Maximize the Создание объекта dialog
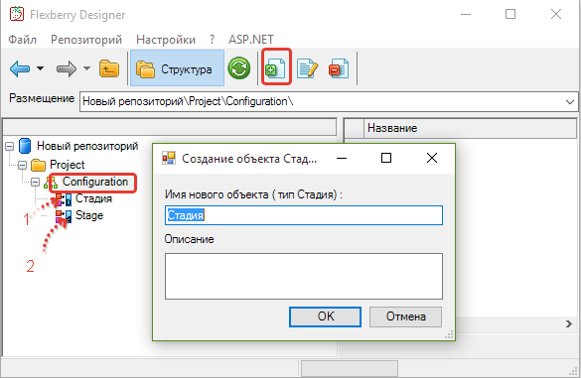Image resolution: width=581 pixels, height=378 pixels. point(386,158)
